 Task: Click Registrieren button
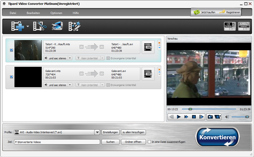click(230, 12)
